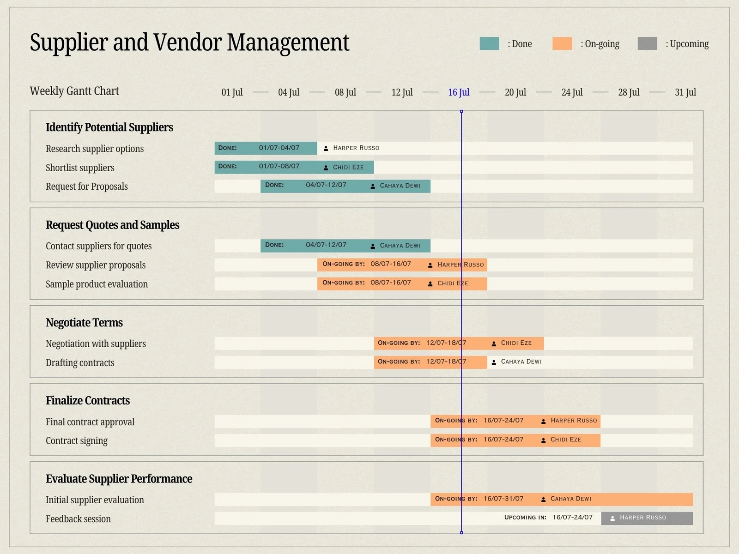This screenshot has width=739, height=554.
Task: Click the Supplier and Vendor Management title
Action: [x=189, y=42]
